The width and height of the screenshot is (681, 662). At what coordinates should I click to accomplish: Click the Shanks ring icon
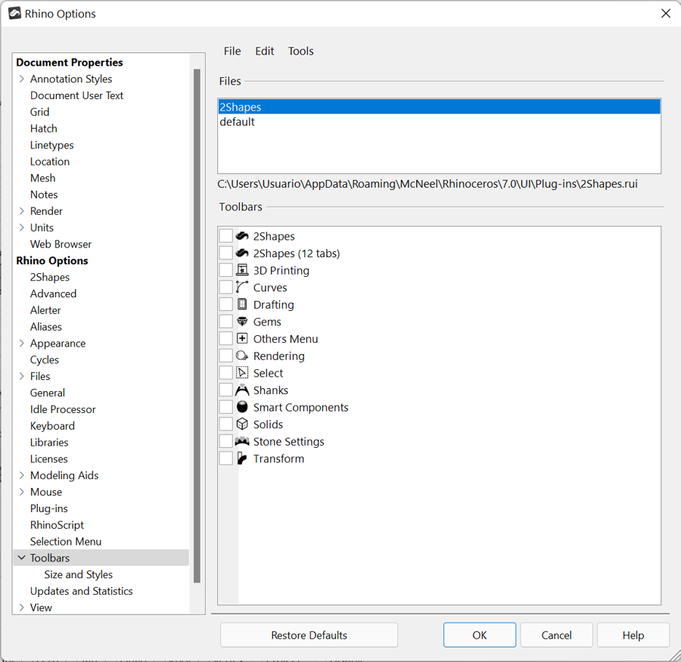(x=242, y=390)
